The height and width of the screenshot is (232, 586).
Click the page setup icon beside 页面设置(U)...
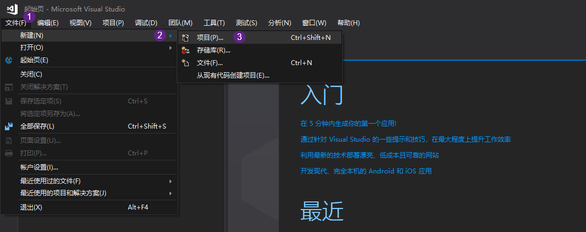coord(9,141)
